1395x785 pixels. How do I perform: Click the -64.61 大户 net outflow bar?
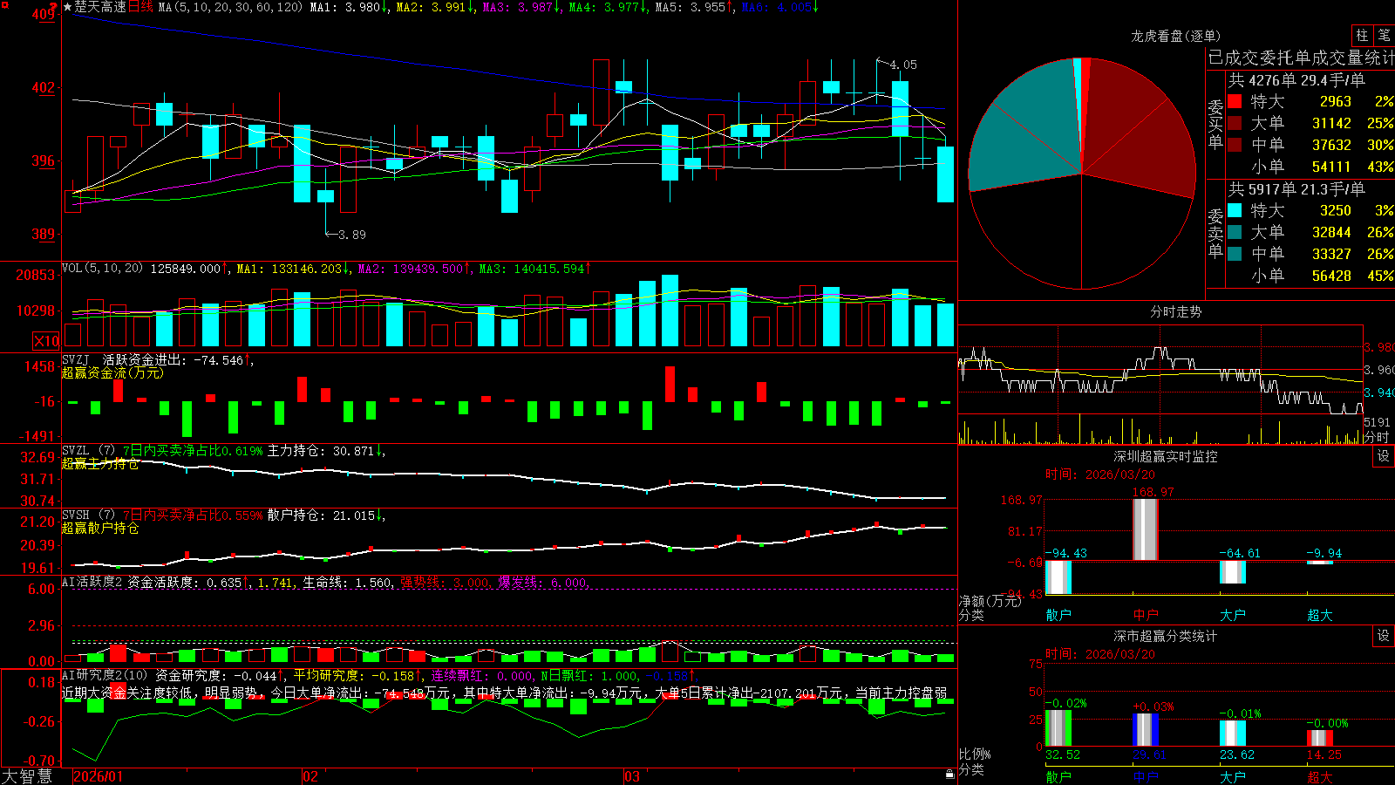click(1233, 572)
